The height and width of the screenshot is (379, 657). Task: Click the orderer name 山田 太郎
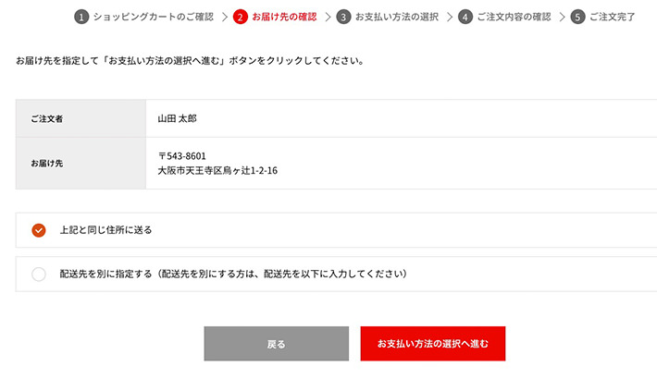178,118
